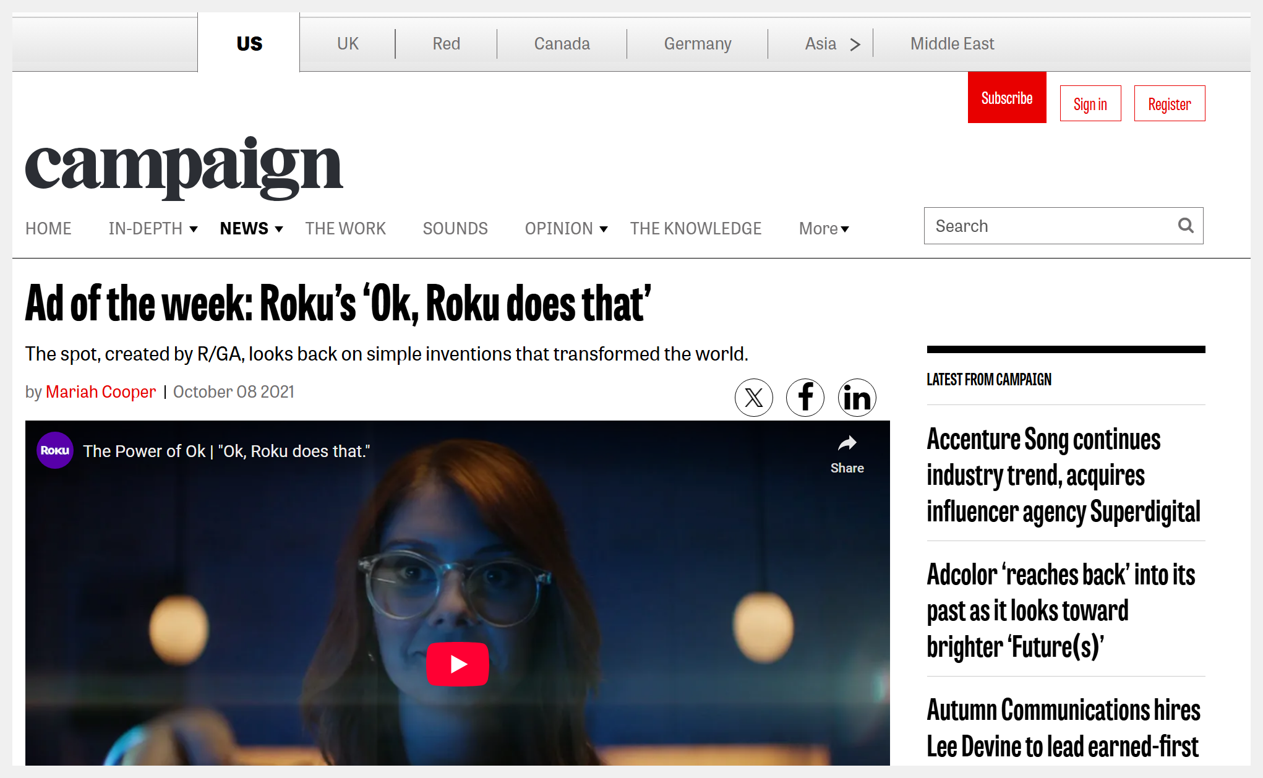Open author Mariah Cooper's link
Image resolution: width=1263 pixels, height=778 pixels.
coord(101,391)
